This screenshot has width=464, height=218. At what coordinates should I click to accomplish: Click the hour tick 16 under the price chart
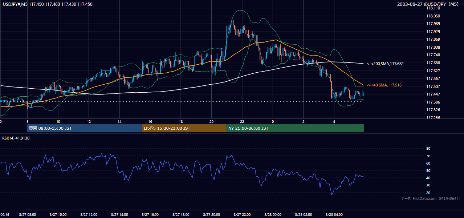(150, 121)
